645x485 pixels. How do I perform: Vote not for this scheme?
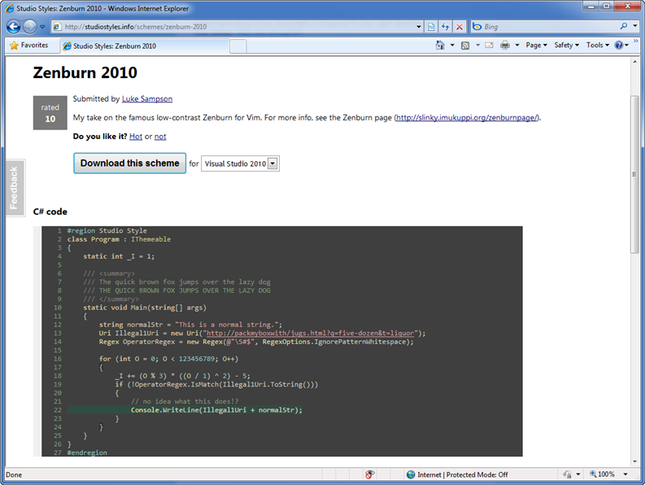point(160,136)
